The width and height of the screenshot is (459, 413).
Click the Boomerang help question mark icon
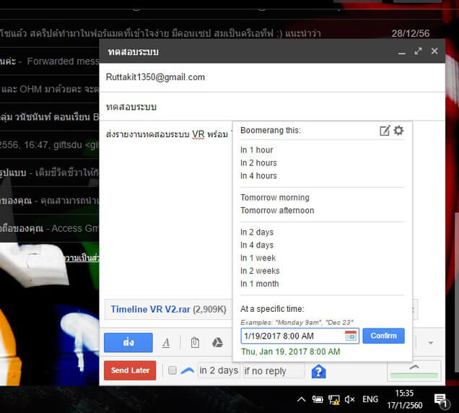click(x=318, y=371)
